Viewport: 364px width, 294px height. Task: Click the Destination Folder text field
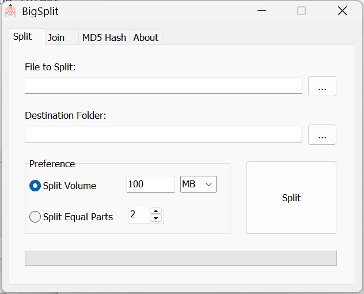[163, 134]
